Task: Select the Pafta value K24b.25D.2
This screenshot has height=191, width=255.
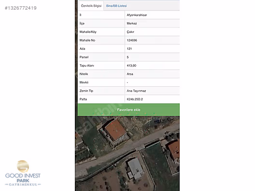Action: pyautogui.click(x=135, y=99)
